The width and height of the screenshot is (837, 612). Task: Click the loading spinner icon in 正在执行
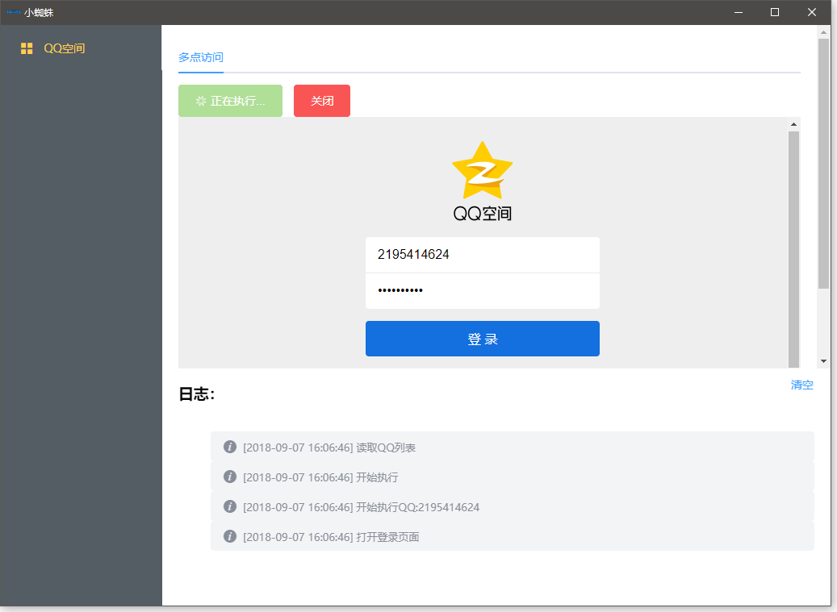click(x=201, y=101)
